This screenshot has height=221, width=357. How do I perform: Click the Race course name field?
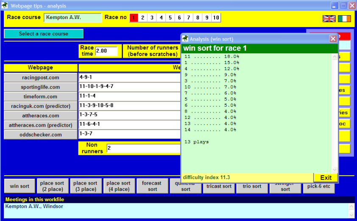click(x=73, y=18)
